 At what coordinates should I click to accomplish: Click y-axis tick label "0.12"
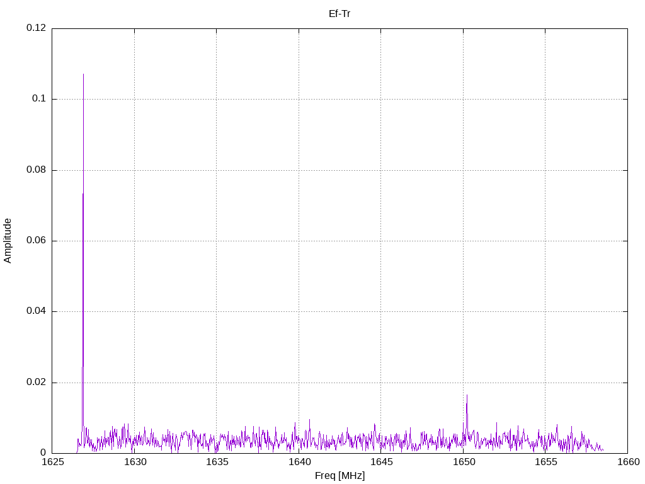[36, 28]
